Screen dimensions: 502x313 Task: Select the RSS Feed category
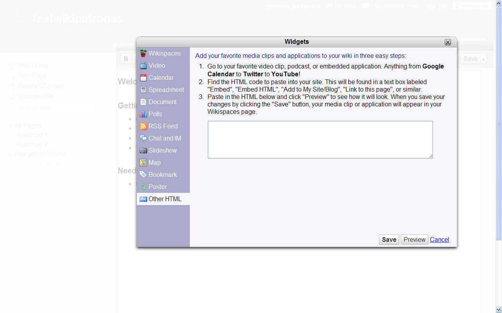pyautogui.click(x=163, y=126)
